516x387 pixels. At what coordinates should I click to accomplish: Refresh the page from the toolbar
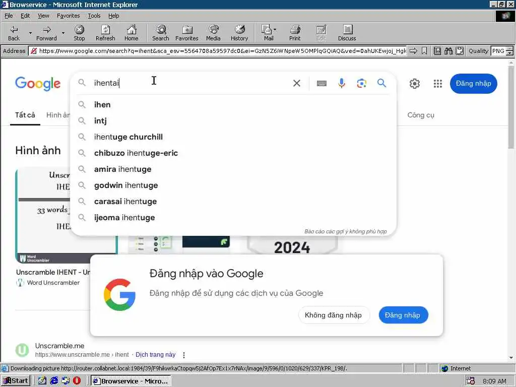pyautogui.click(x=105, y=33)
